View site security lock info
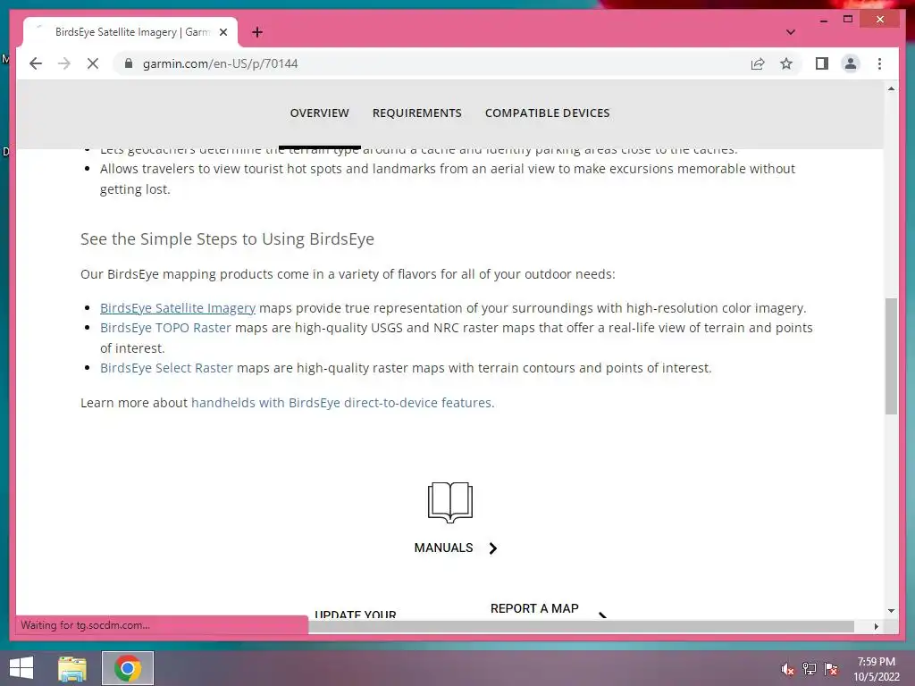This screenshot has height=686, width=915. tap(129, 63)
